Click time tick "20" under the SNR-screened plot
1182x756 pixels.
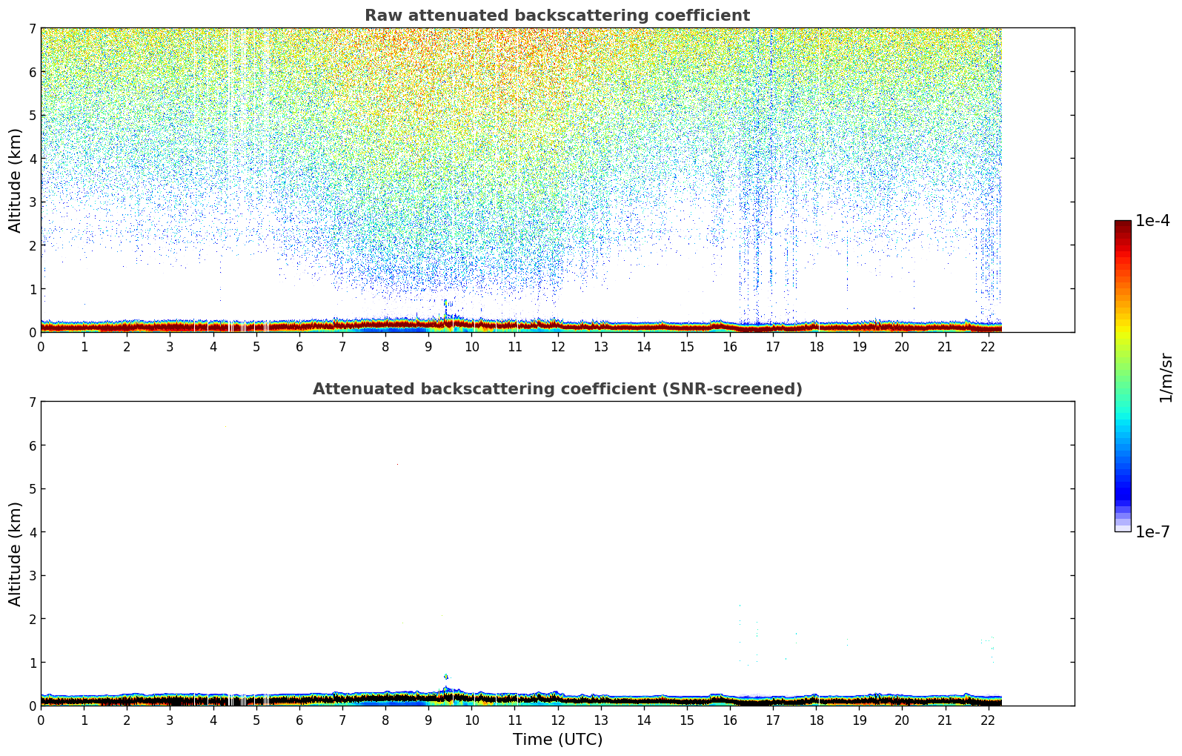[902, 720]
